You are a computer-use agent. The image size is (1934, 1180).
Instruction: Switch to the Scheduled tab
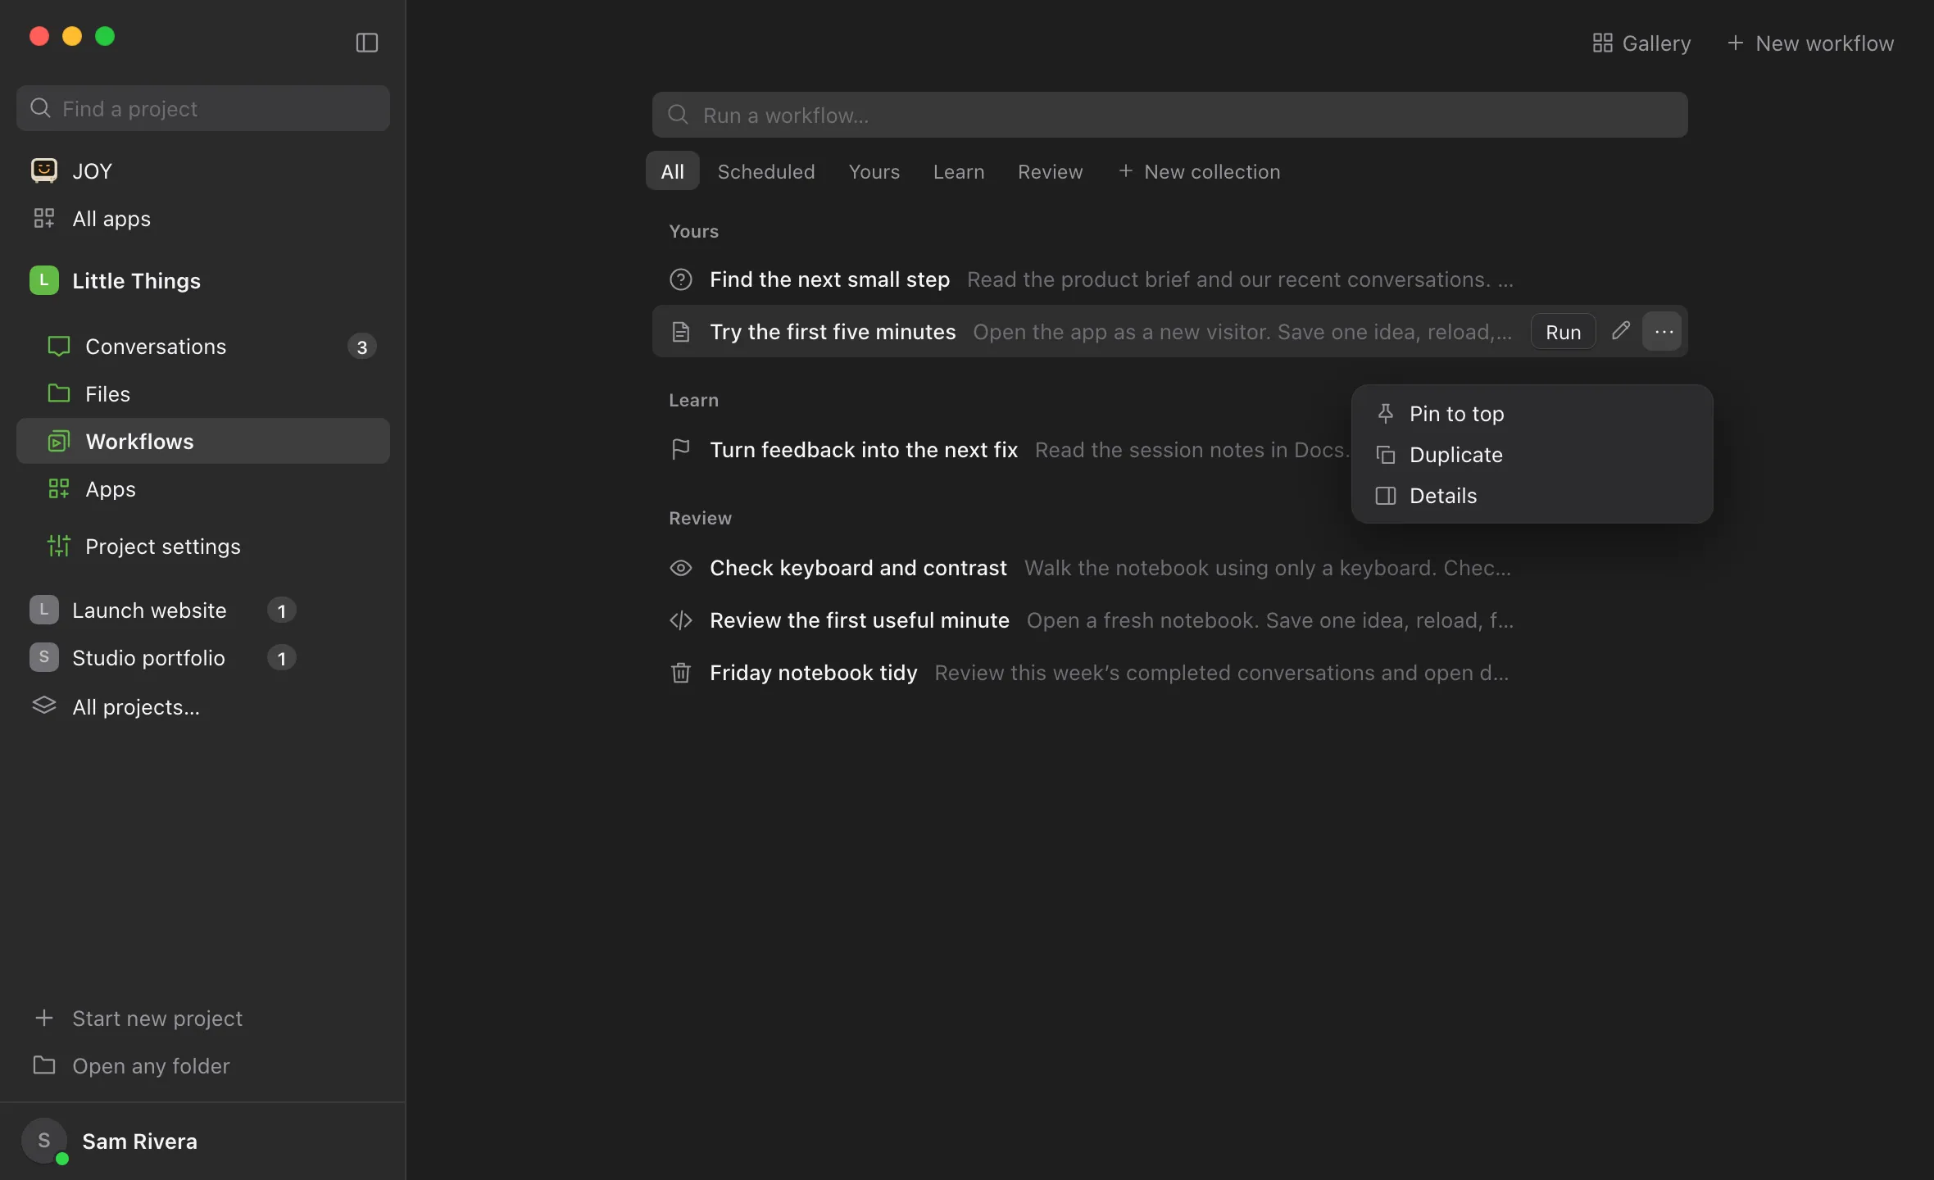click(x=765, y=171)
